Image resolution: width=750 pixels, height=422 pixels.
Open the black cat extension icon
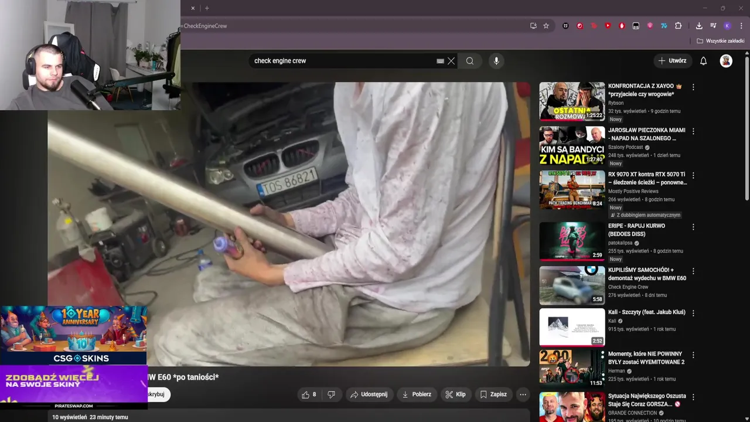coord(565,26)
